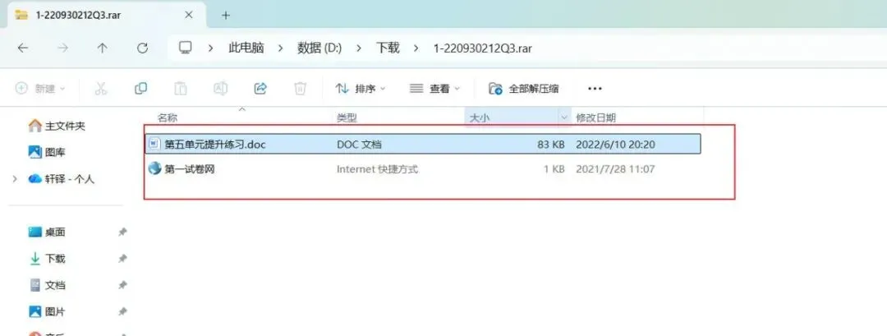Sort by 大小 column header

[479, 117]
